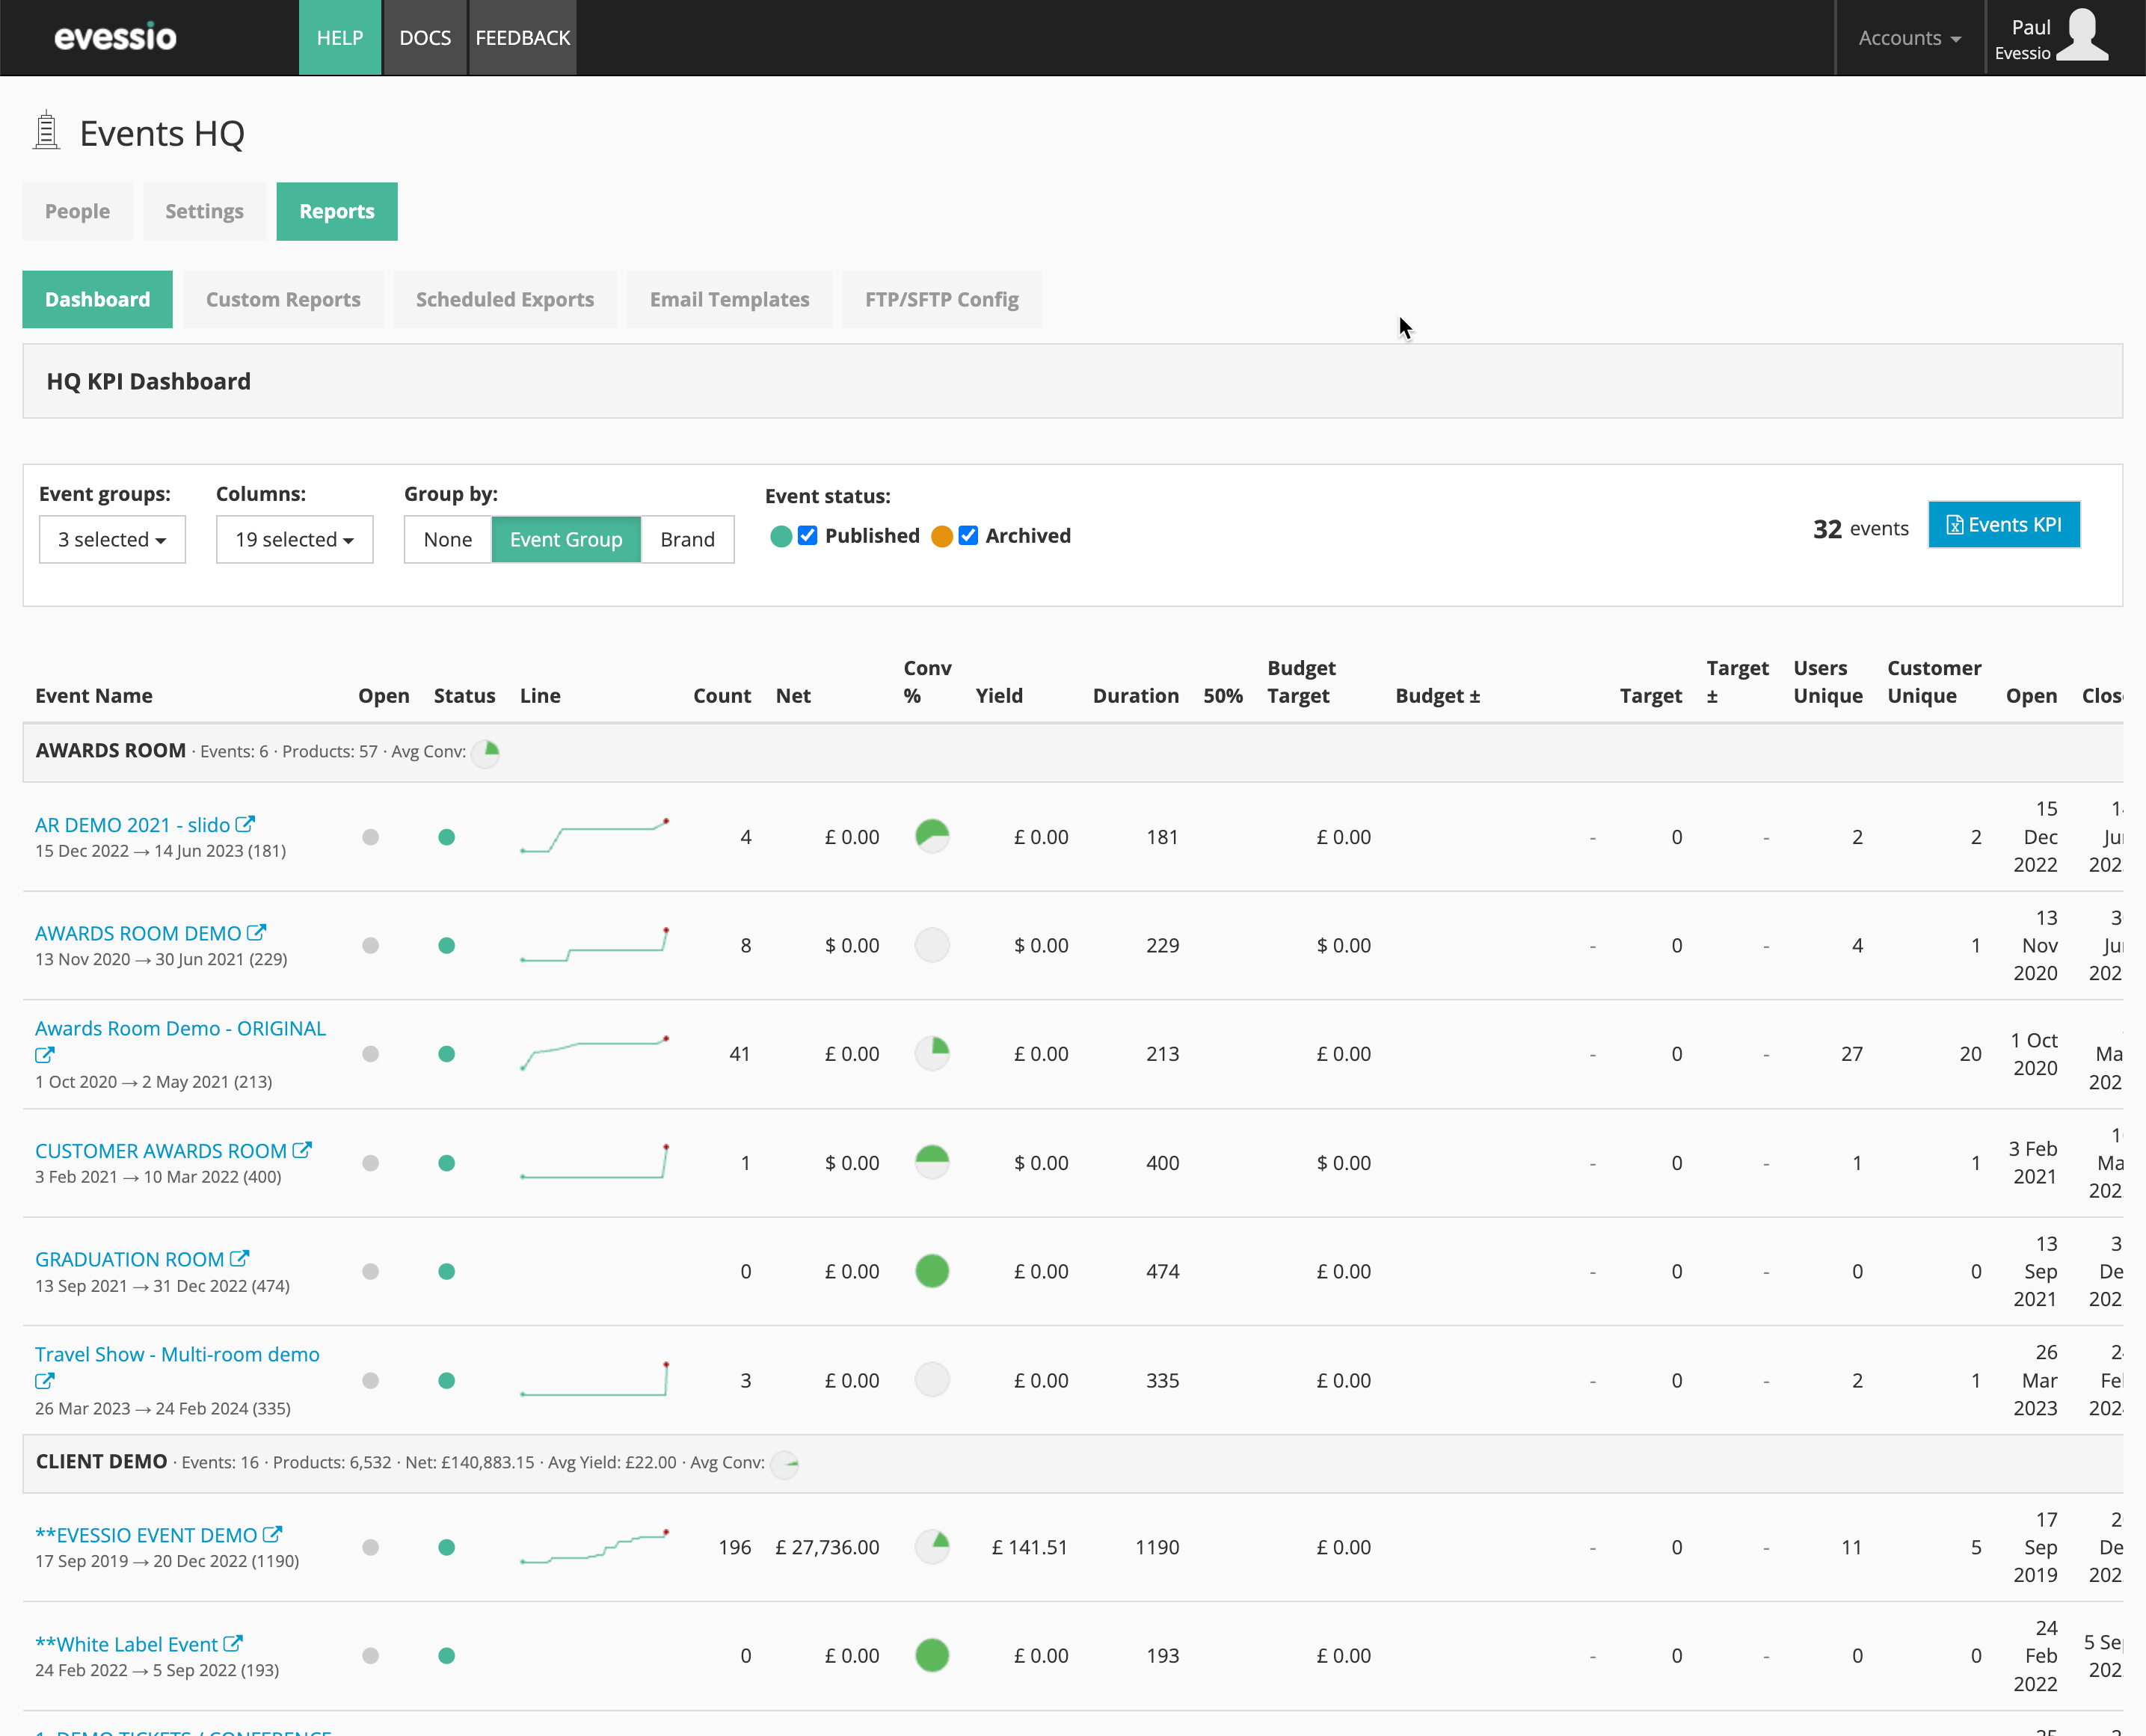Switch to the Custom Reports tab
The image size is (2146, 1736).
(x=283, y=299)
